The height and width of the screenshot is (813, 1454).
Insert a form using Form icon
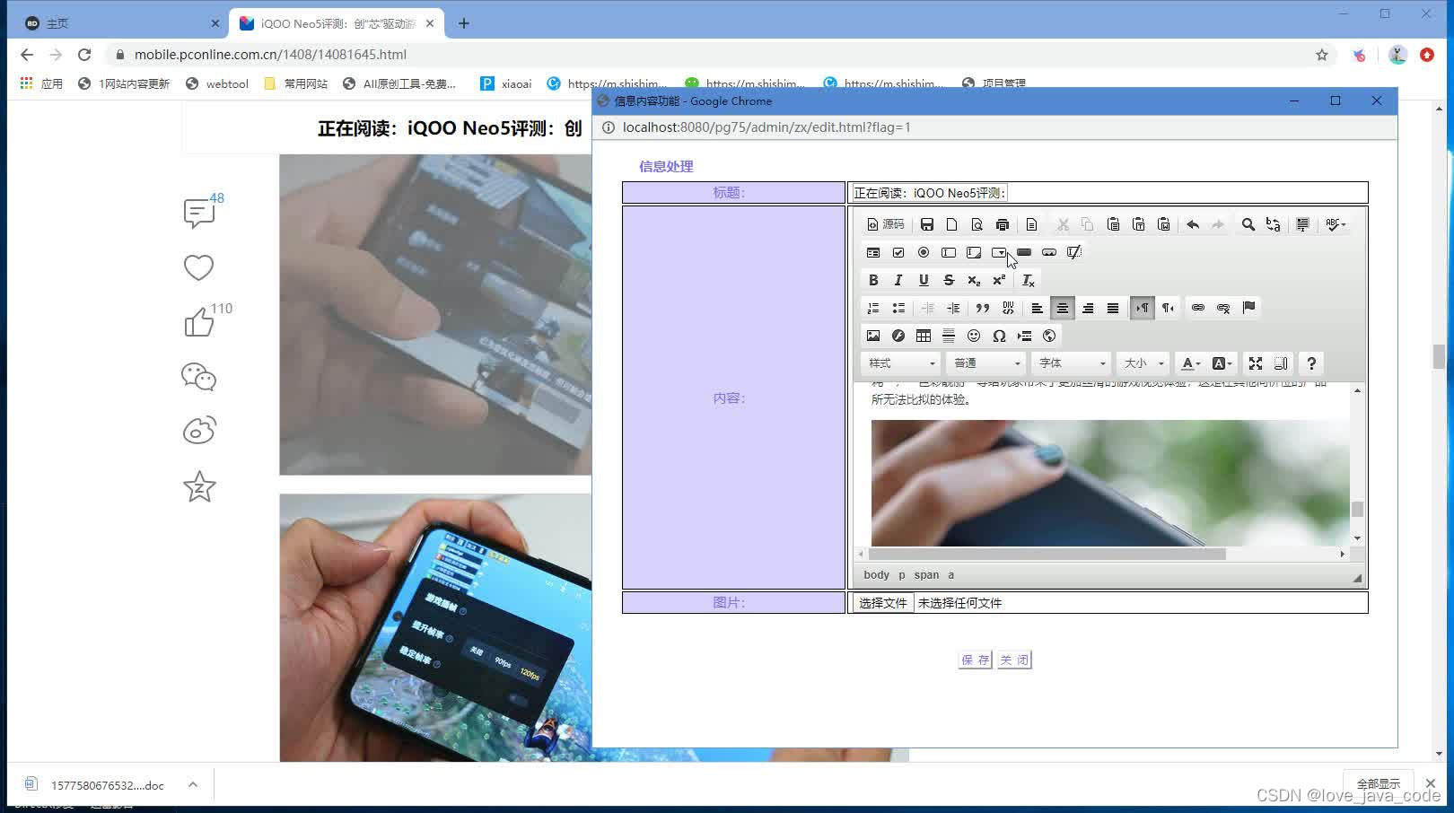tap(873, 252)
